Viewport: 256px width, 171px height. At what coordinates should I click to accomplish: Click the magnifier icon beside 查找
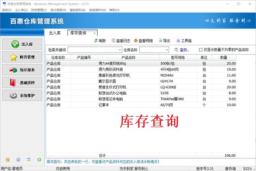[176, 50]
